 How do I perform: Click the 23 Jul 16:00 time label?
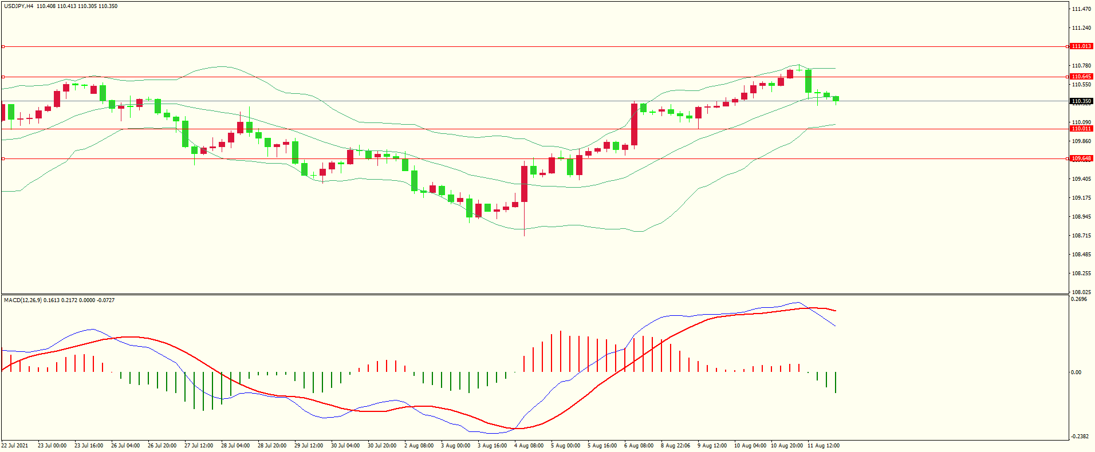89,446
